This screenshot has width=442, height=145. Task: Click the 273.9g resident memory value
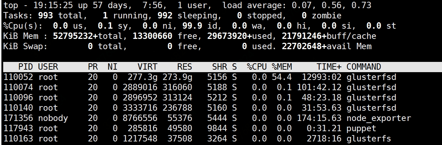(178, 77)
